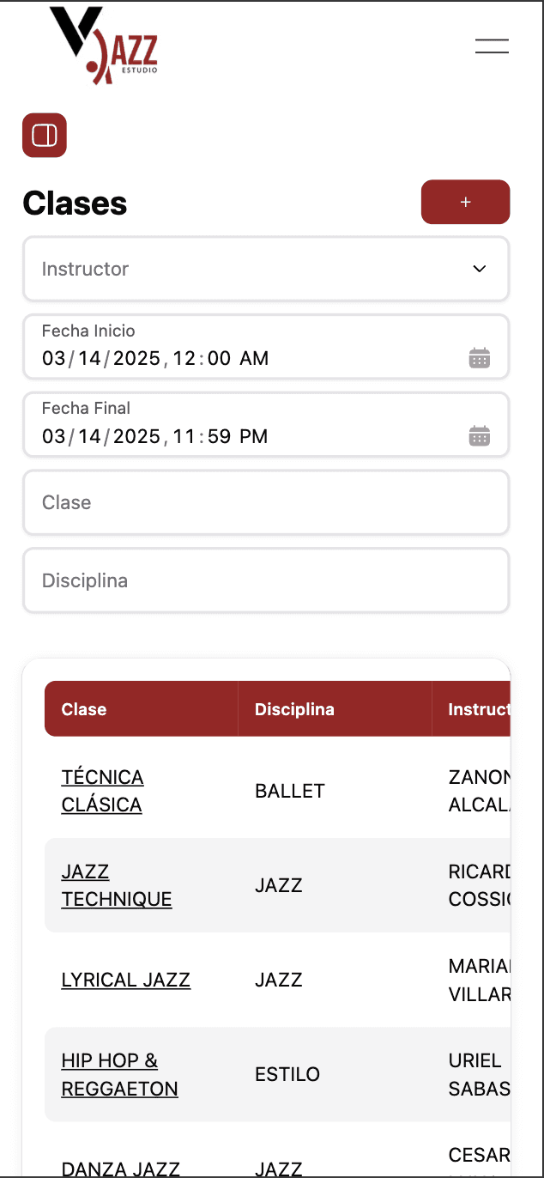Expand the Instructor dropdown
This screenshot has height=1178, width=544.
257,269
